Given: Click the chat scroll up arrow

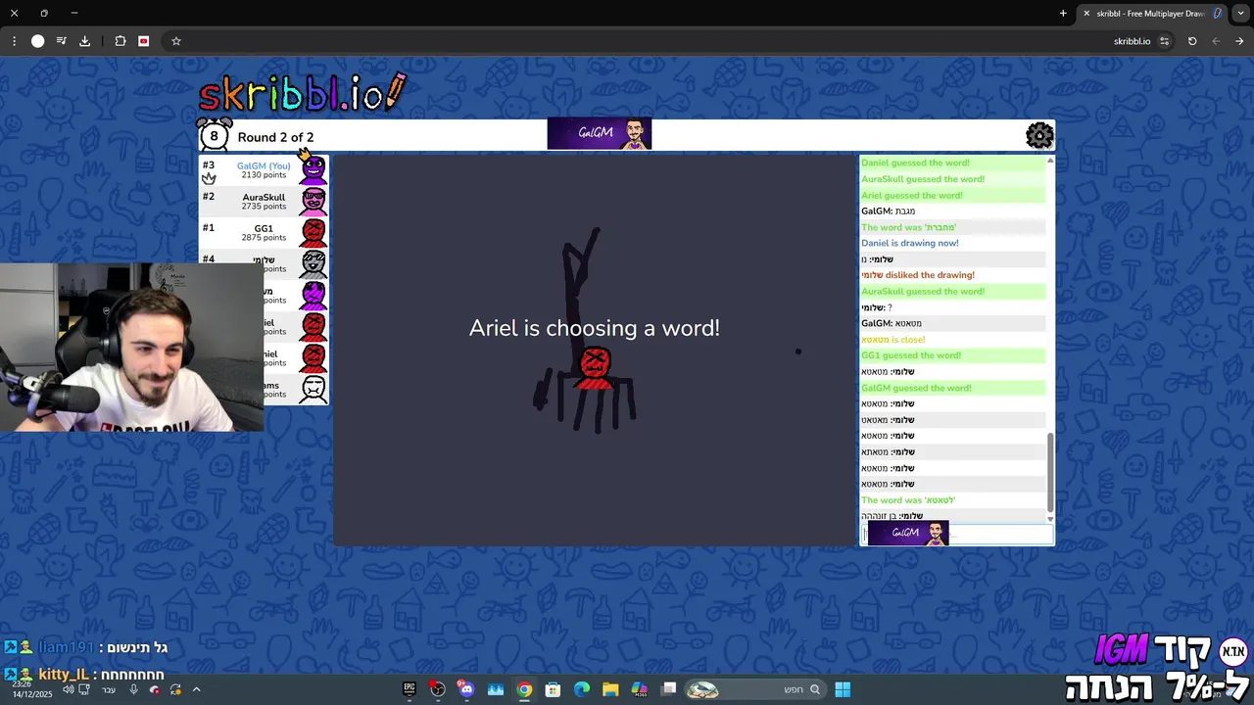Looking at the screenshot, I should tap(1050, 161).
